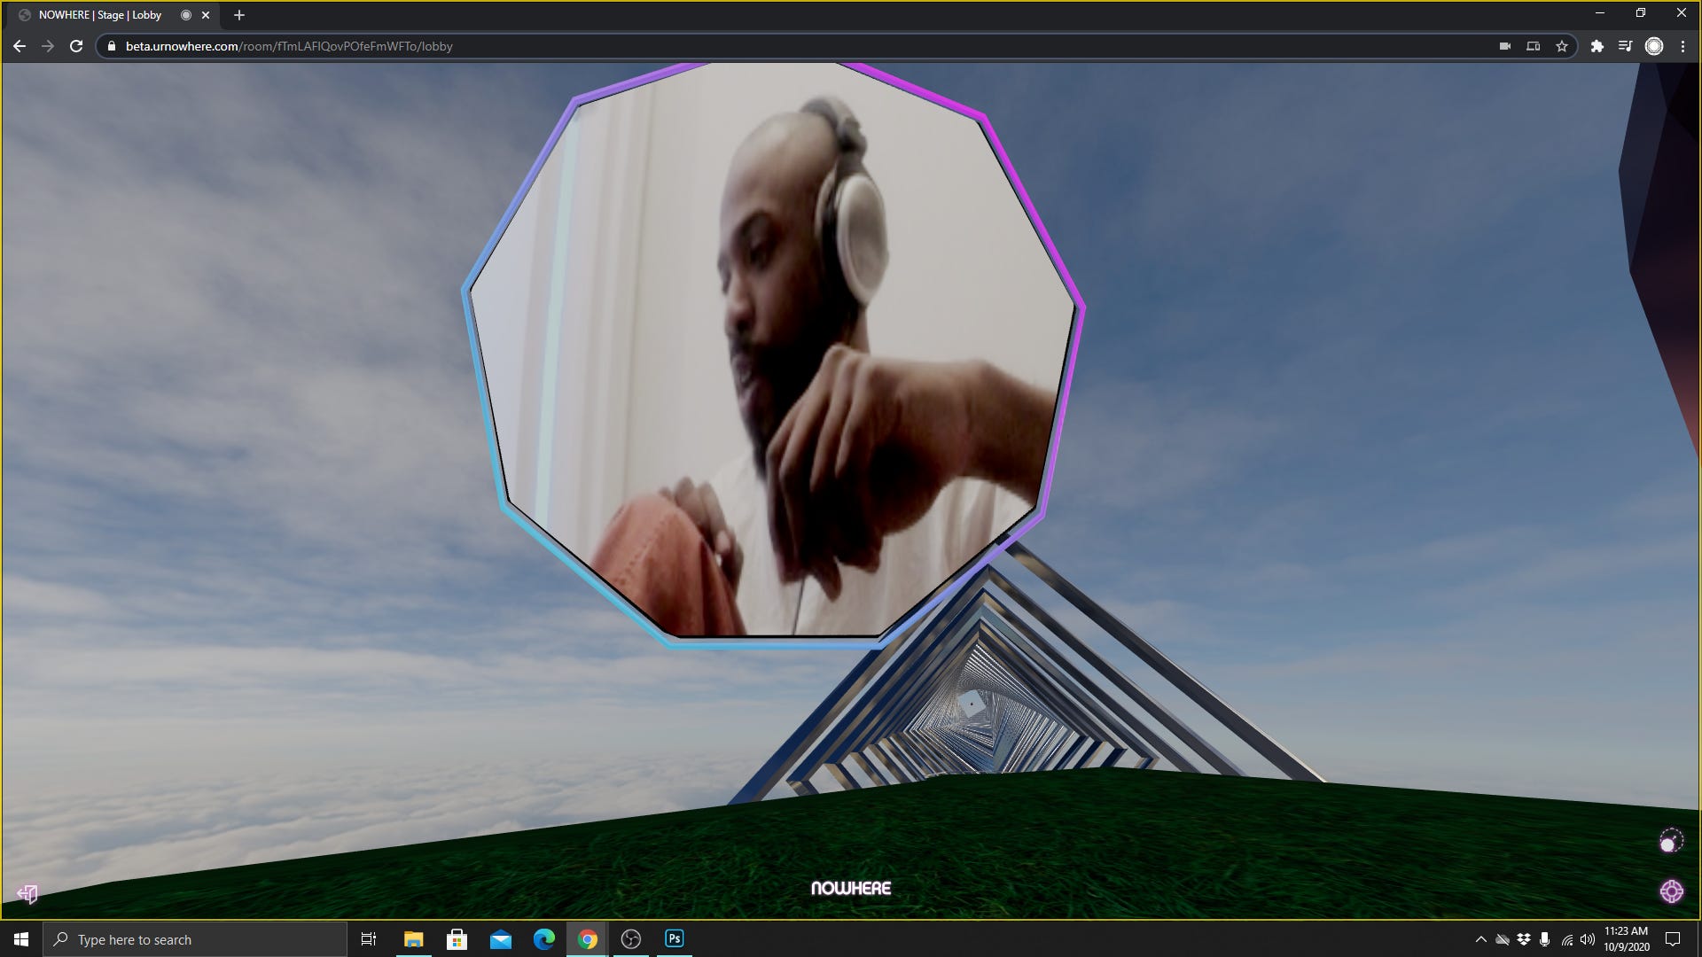1702x957 pixels.
Task: Reload the NOWHERE lobby page
Action: 76,46
